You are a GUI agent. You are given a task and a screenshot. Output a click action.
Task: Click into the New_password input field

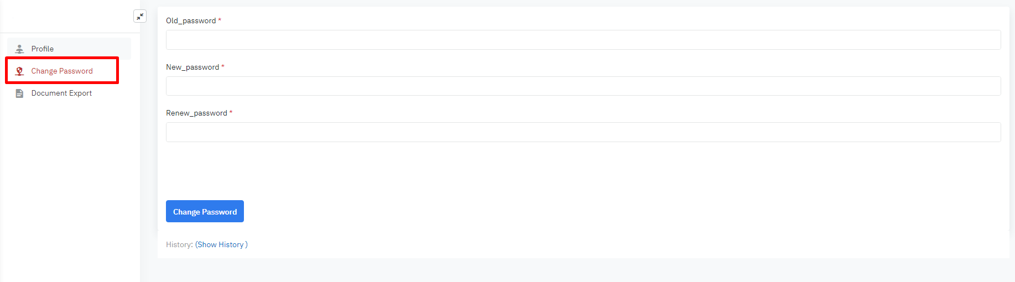tap(583, 86)
